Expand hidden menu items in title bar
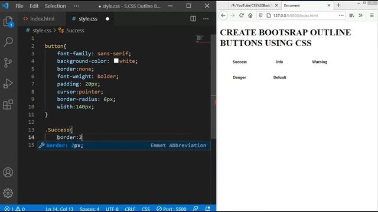 click(x=76, y=6)
